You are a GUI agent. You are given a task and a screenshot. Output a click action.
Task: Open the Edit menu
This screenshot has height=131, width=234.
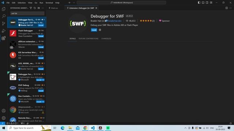coord(14,3)
